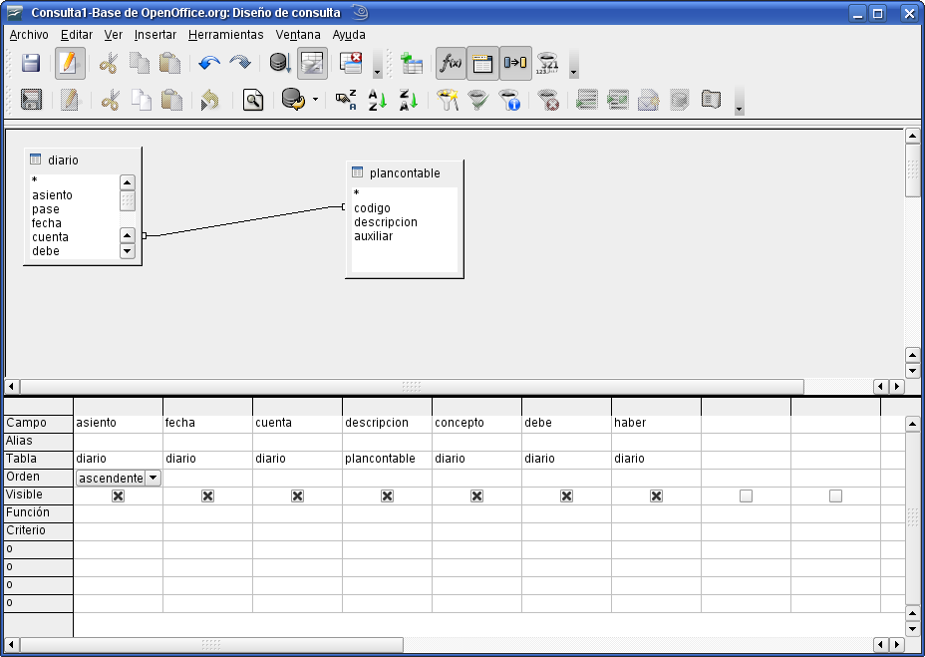Uncheck Visible for descripcion column

click(x=387, y=495)
